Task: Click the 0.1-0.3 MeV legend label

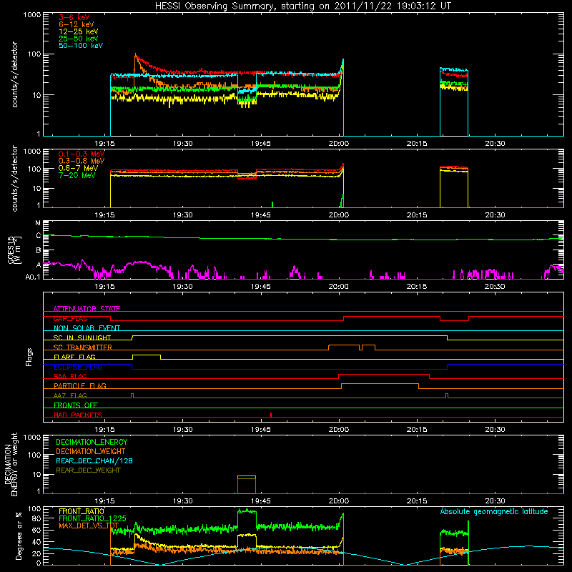Action: click(82, 154)
